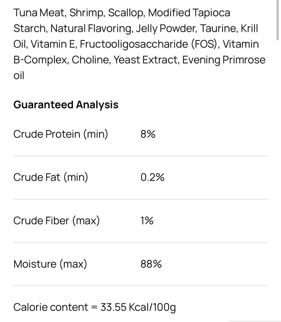281x322 pixels.
Task: Select the Moisture (max) label
Action: (x=50, y=264)
